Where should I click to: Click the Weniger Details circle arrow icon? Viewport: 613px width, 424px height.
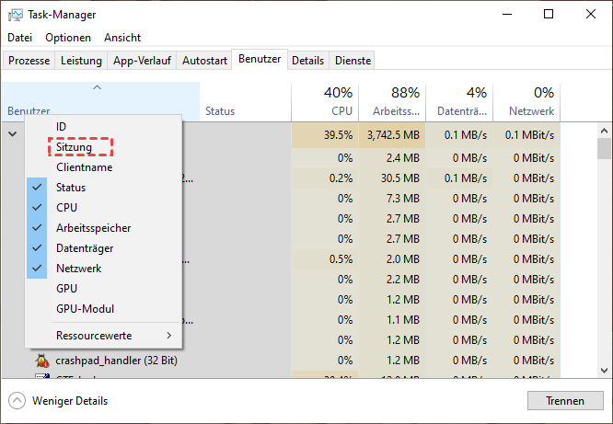tap(17, 401)
